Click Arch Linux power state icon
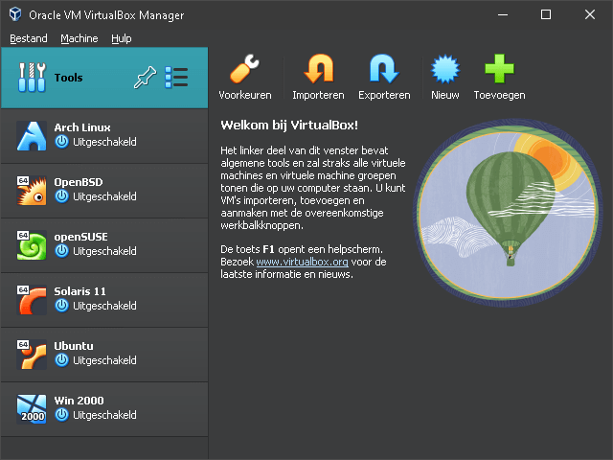Image resolution: width=613 pixels, height=460 pixels. pos(61,142)
